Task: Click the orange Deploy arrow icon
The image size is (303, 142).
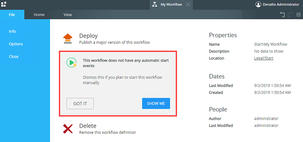Action: [68, 39]
